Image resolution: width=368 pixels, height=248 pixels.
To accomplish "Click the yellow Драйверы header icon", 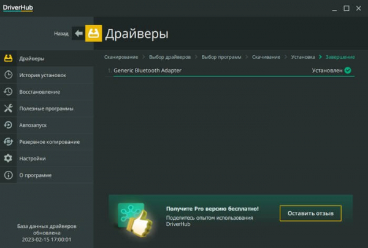I will (93, 33).
